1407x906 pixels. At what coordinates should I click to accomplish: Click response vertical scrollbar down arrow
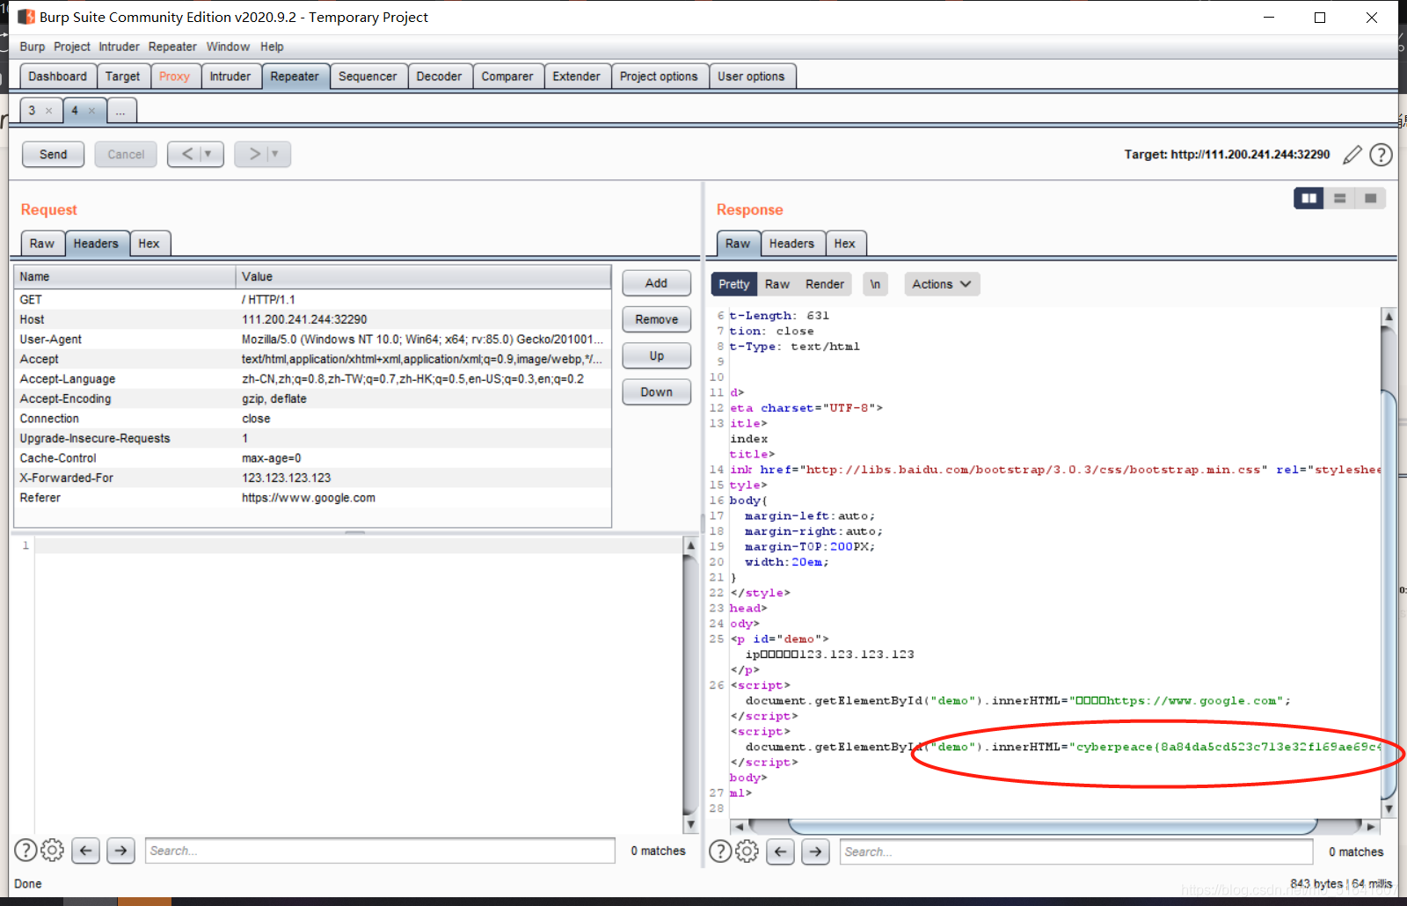click(x=1389, y=808)
